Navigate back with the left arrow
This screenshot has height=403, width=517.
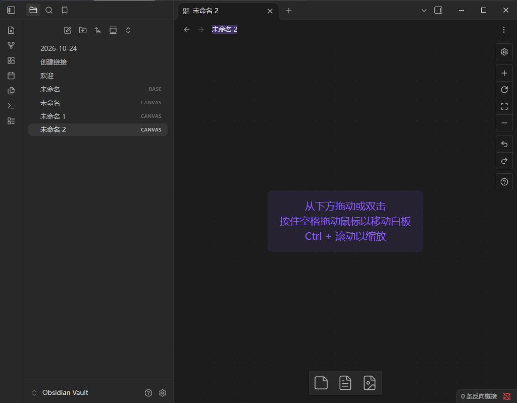tap(187, 30)
